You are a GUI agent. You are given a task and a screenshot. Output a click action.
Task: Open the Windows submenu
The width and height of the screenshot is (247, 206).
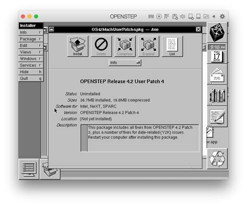click(31, 59)
